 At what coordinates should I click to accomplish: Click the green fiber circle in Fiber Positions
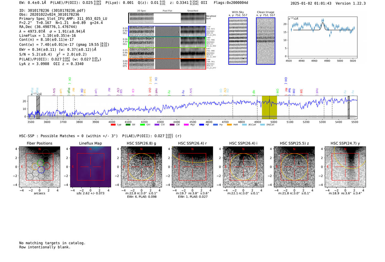point(40,163)
